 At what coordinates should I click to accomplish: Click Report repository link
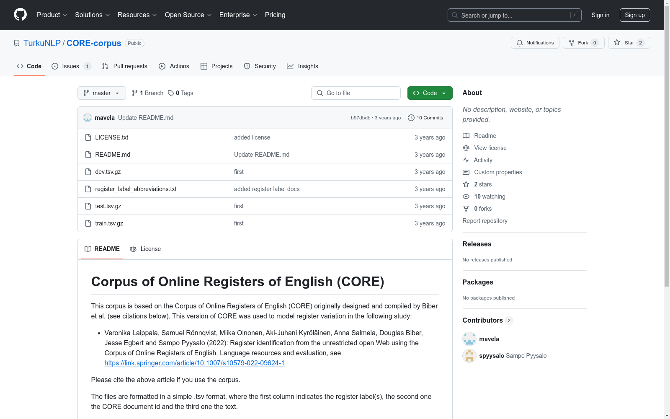[x=485, y=221]
